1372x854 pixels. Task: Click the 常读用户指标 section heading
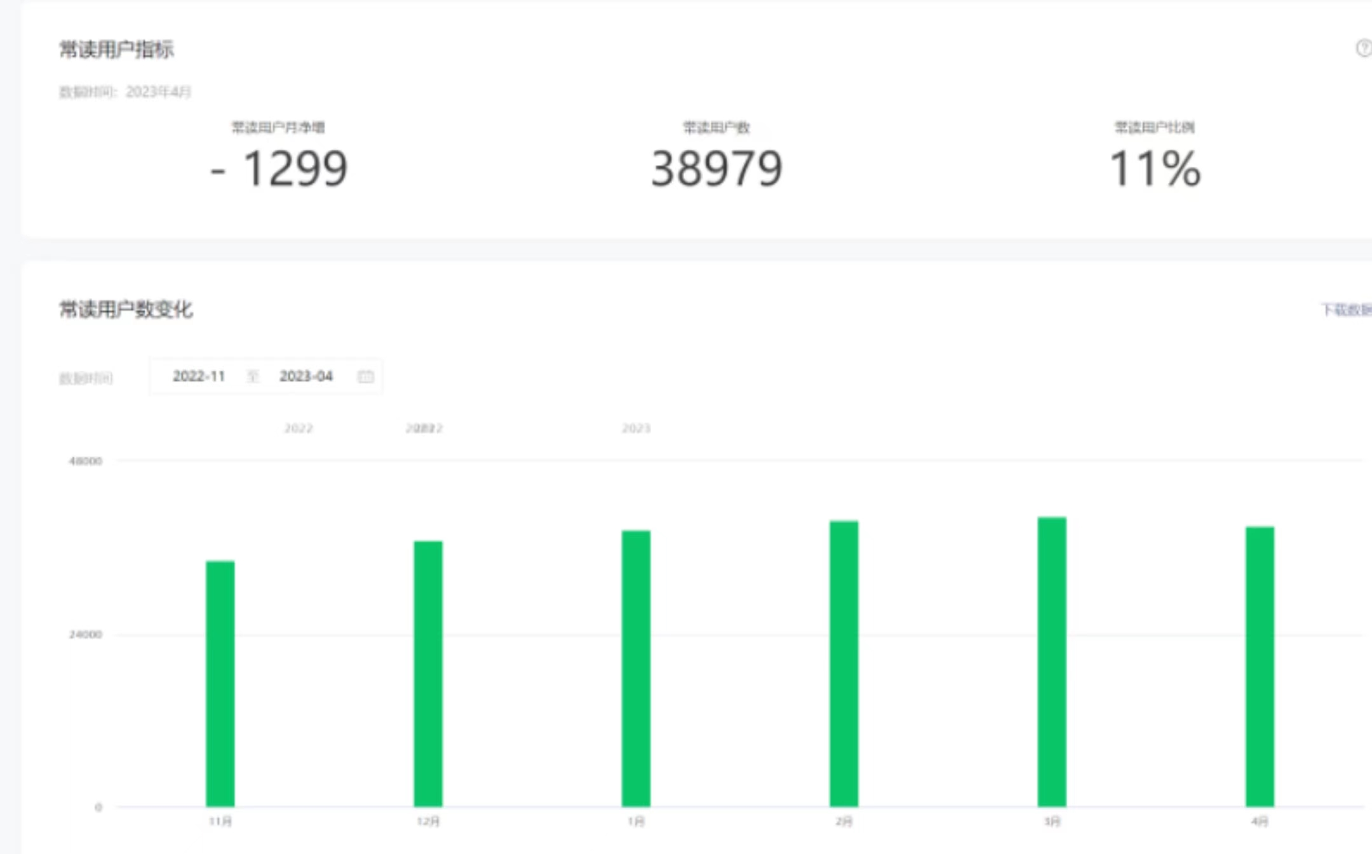[116, 50]
